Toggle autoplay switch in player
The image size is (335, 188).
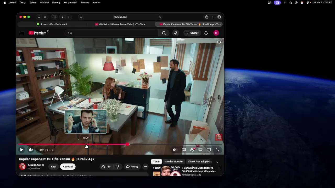174,150
